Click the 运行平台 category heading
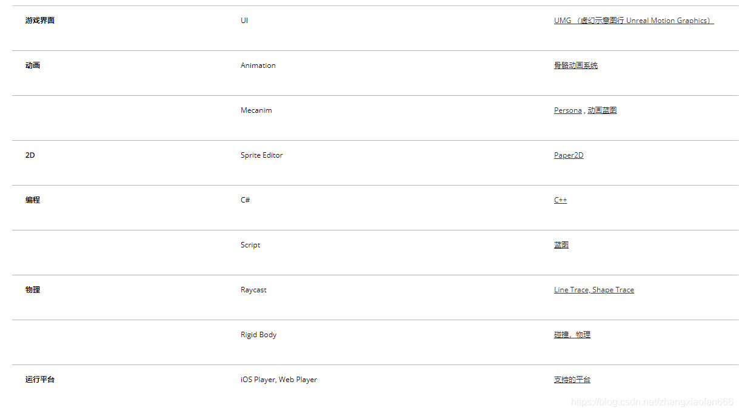This screenshot has height=413, width=739. pos(40,380)
